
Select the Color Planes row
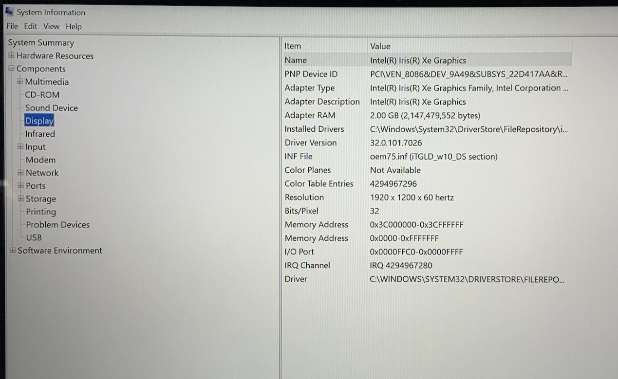(427, 170)
